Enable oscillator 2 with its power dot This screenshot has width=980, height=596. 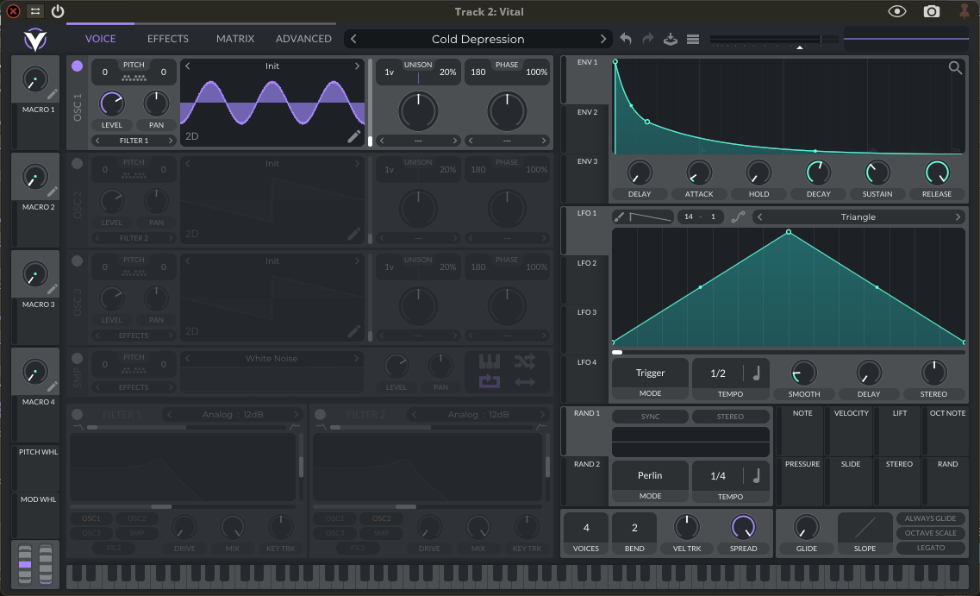(x=77, y=164)
